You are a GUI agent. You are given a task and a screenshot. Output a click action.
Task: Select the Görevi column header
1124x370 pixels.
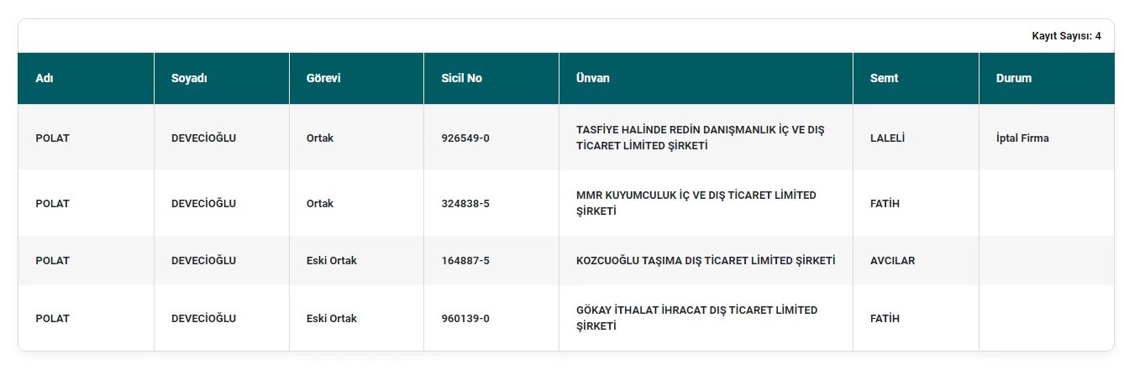(323, 78)
